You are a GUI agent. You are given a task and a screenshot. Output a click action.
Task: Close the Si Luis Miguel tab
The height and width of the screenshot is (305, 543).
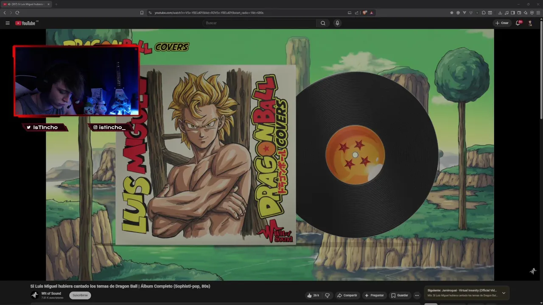pyautogui.click(x=48, y=4)
